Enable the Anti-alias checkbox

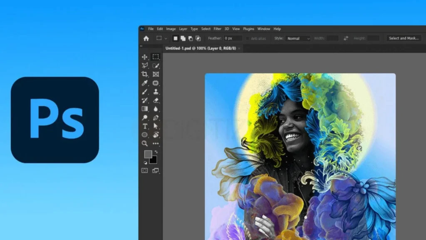(x=248, y=37)
